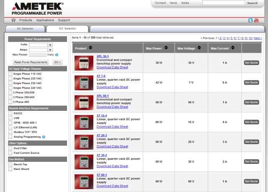The width and height of the screenshot is (268, 192).
Task: Open the YouTube social icon
Action: tap(256, 20)
